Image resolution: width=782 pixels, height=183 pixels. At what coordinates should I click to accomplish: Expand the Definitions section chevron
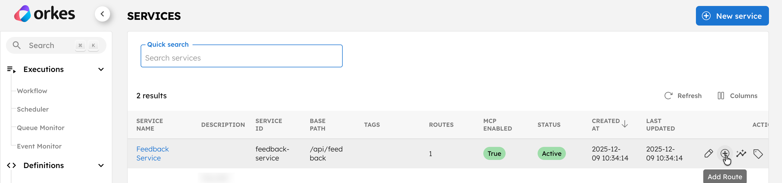tap(101, 165)
